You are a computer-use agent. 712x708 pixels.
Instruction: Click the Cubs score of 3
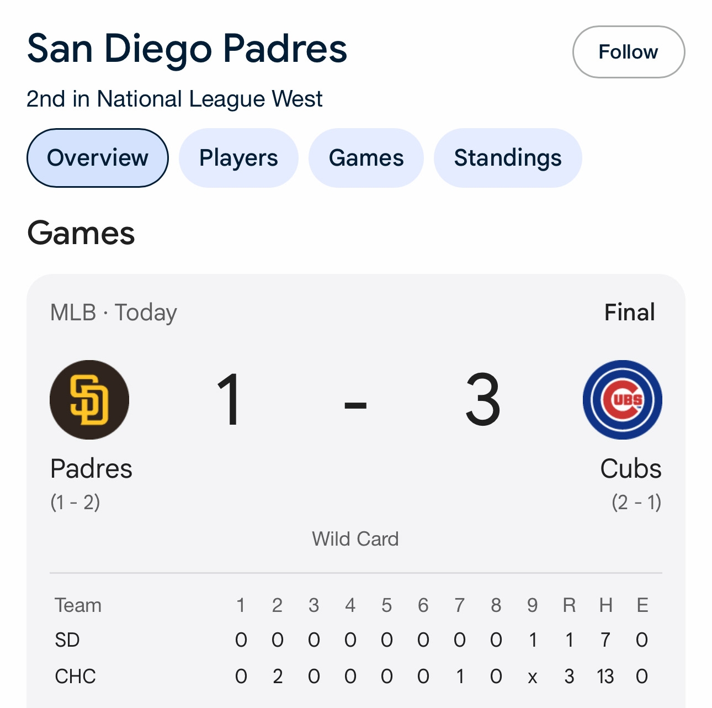point(483,400)
